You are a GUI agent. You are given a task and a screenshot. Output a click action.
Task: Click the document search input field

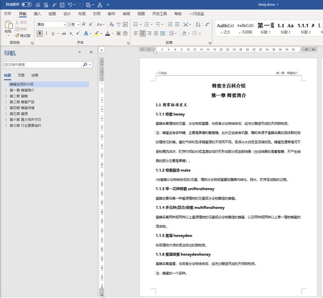(x=43, y=65)
